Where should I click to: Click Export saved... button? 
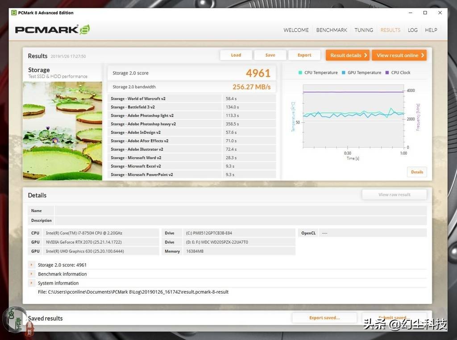(324, 318)
